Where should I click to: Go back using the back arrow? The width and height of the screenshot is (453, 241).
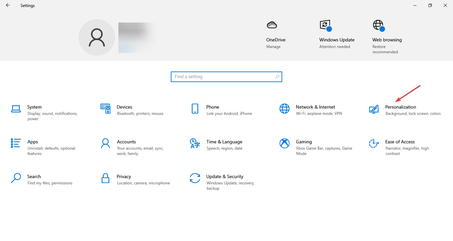pyautogui.click(x=8, y=5)
